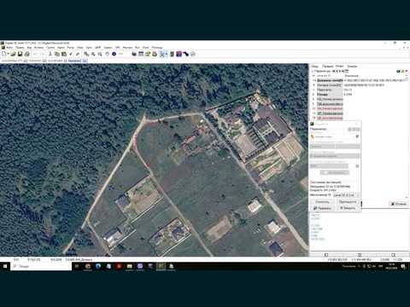Click the Redo arrow icon

43,54
